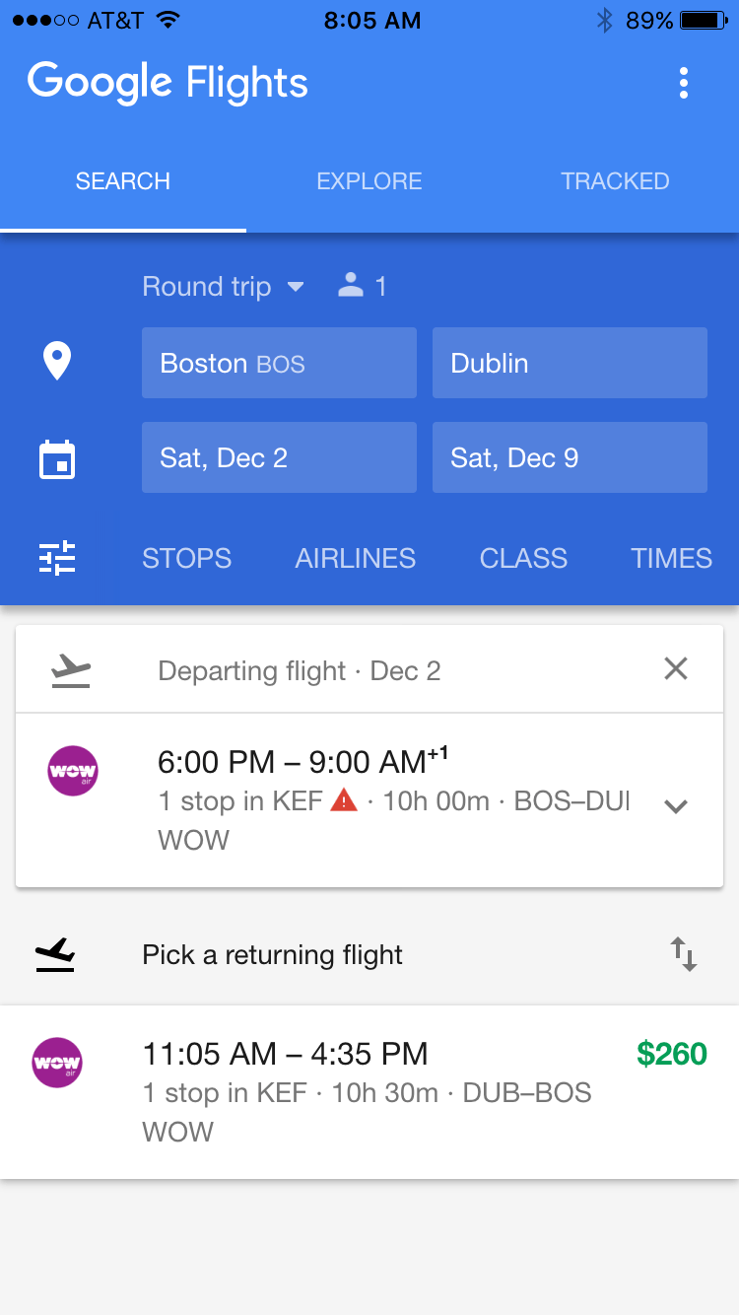
Task: Open the Airlines filter
Action: pyautogui.click(x=356, y=558)
